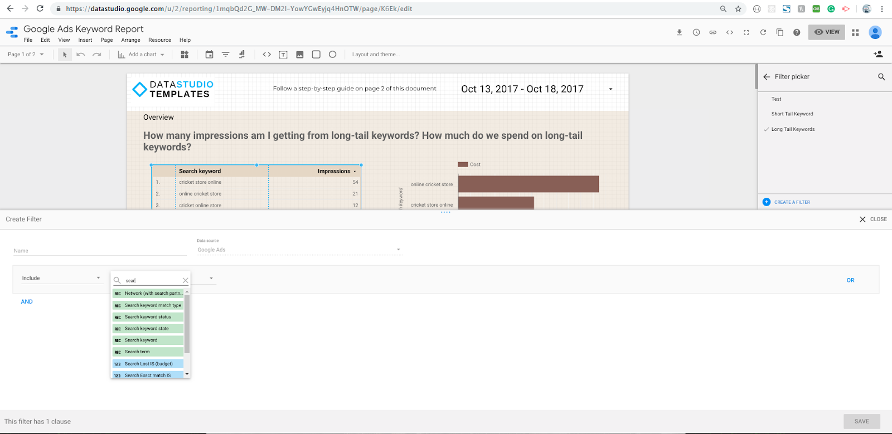Insert a circle shape

[333, 55]
